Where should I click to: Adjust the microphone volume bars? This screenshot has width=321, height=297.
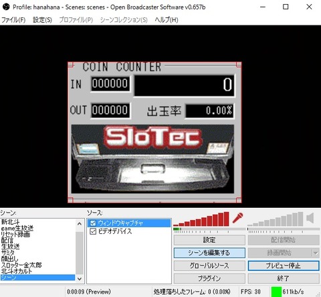[201, 219]
